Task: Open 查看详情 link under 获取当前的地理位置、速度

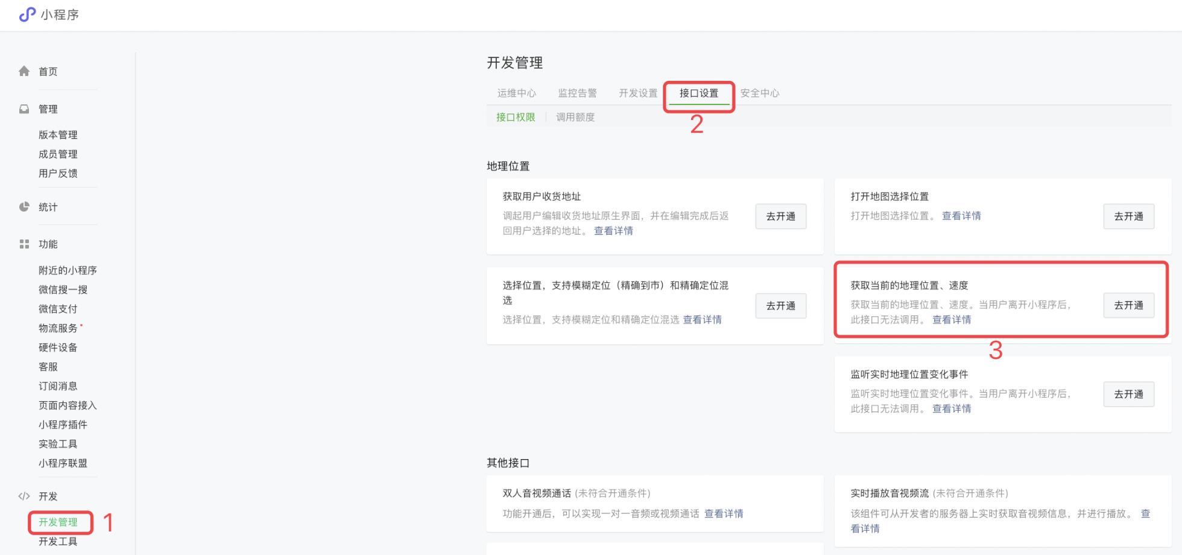Action: tap(952, 319)
